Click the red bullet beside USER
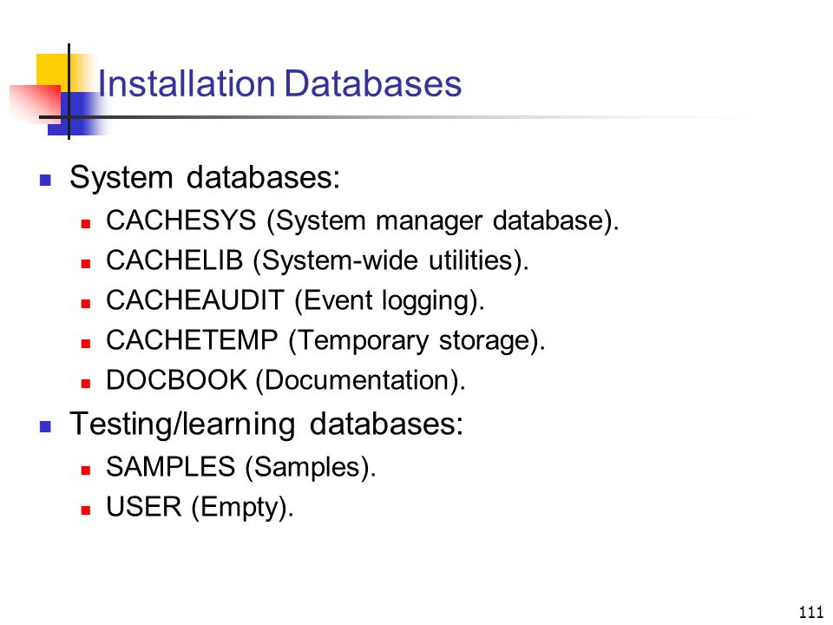Viewport: 833px width, 625px height. (x=86, y=510)
